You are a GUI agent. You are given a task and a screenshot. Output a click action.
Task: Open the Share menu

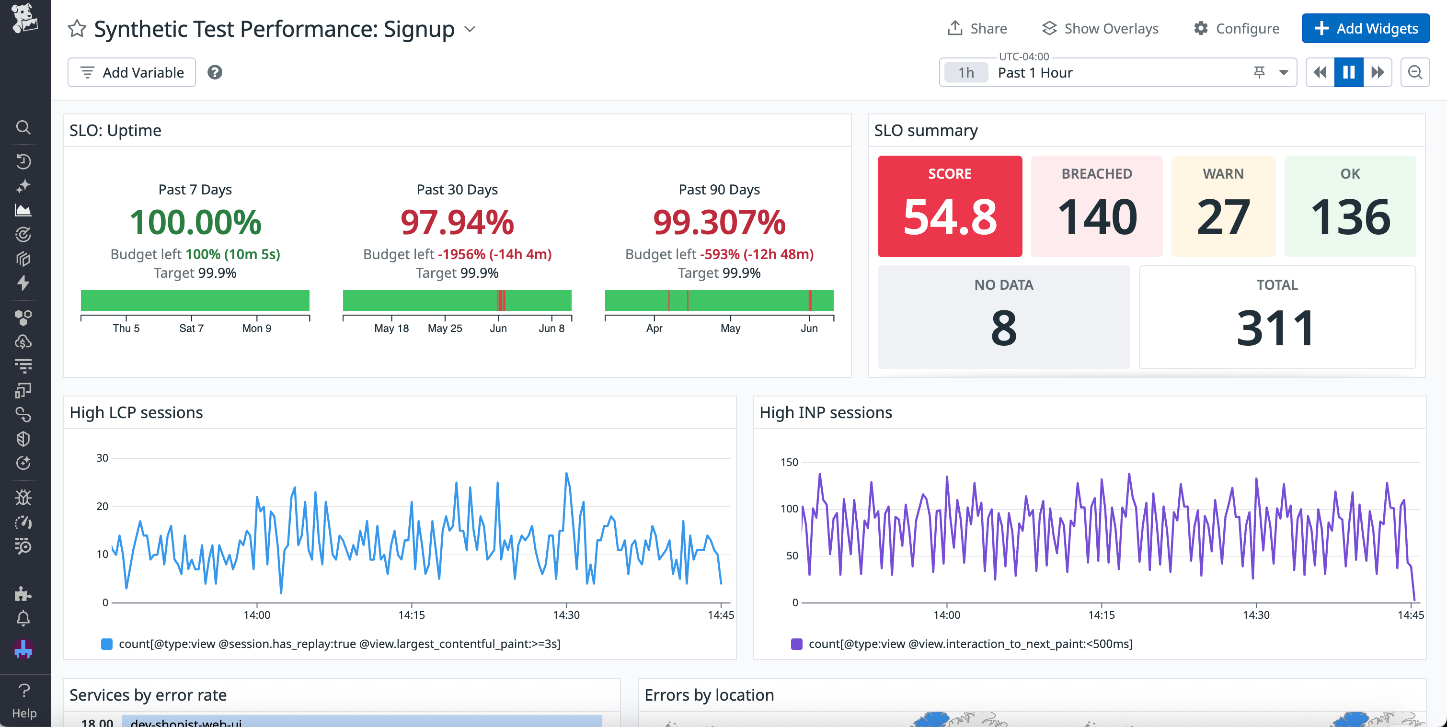[x=977, y=28]
